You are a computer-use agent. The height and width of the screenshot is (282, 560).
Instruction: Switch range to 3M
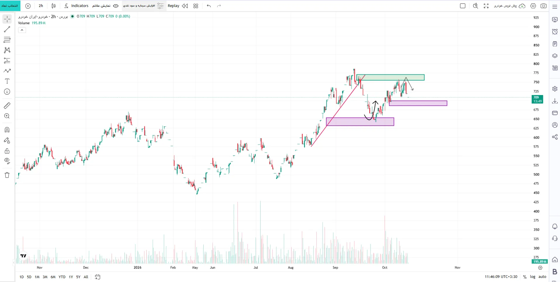pyautogui.click(x=45, y=277)
